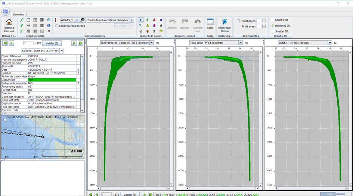This screenshot has width=353, height=196.
Task: Click the magnifier button next to WOA13_1
Action: (x=83, y=20)
